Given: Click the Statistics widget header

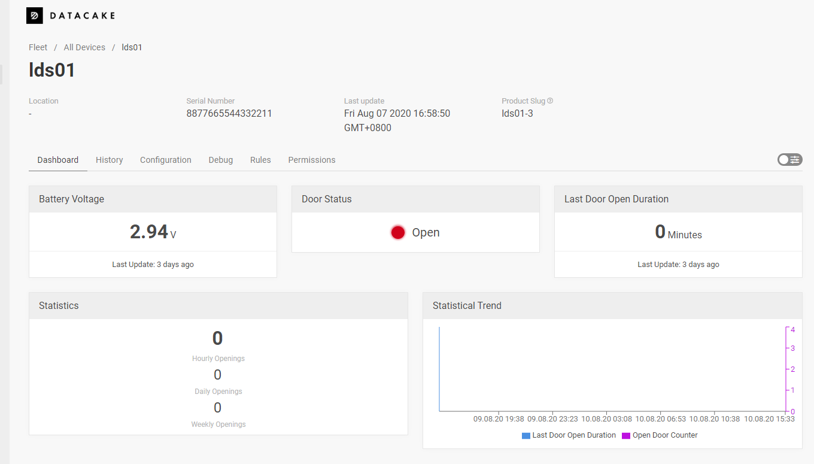Looking at the screenshot, I should (218, 305).
